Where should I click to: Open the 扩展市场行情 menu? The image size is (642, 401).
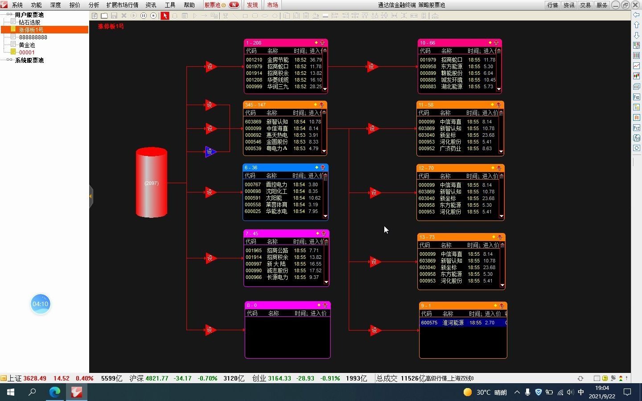122,5
